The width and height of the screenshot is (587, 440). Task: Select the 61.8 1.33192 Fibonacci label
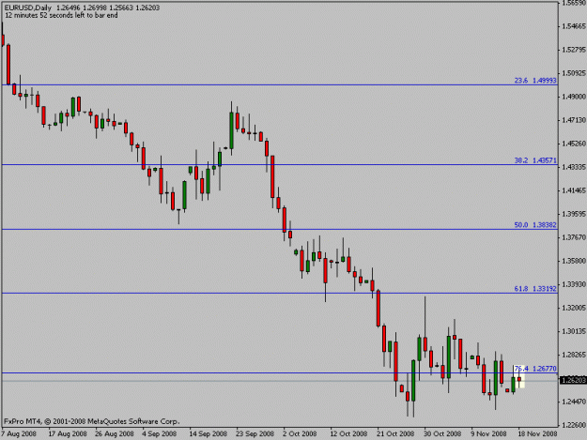coord(535,289)
